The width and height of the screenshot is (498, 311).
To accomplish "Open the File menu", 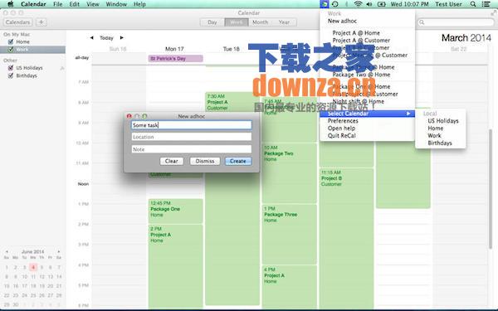I will tap(57, 4).
